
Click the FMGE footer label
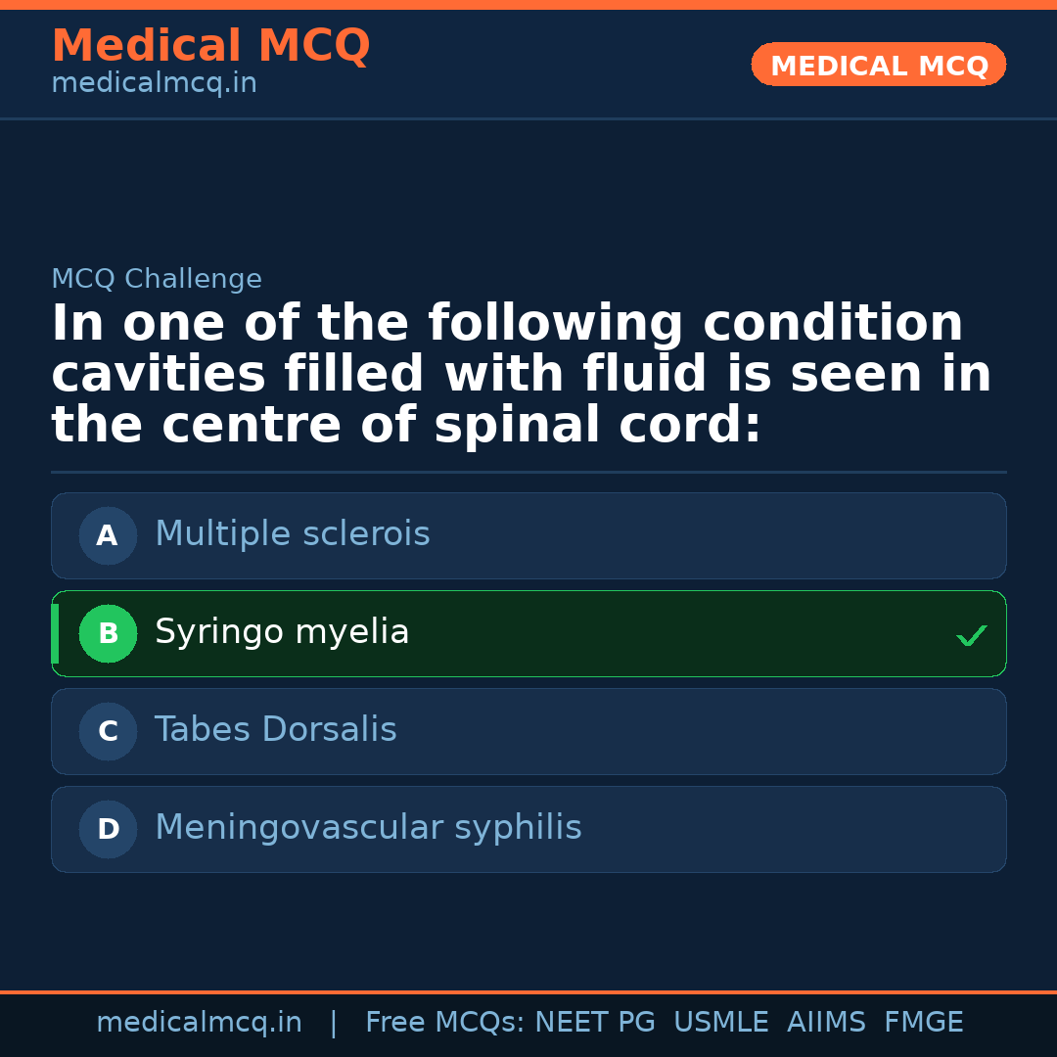923,1023
